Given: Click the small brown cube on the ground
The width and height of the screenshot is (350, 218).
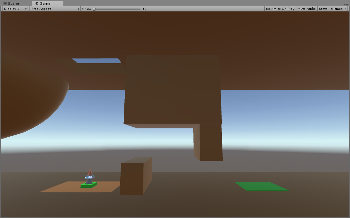Looking at the screenshot, I should pos(136,176).
